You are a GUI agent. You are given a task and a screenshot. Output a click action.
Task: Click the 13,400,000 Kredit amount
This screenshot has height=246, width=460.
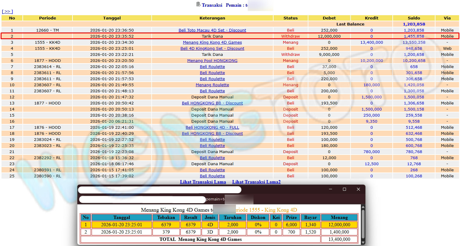371,43
